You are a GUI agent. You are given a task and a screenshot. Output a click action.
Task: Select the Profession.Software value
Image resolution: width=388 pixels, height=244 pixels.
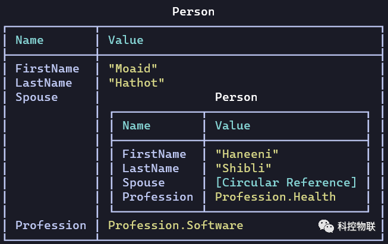click(x=175, y=225)
